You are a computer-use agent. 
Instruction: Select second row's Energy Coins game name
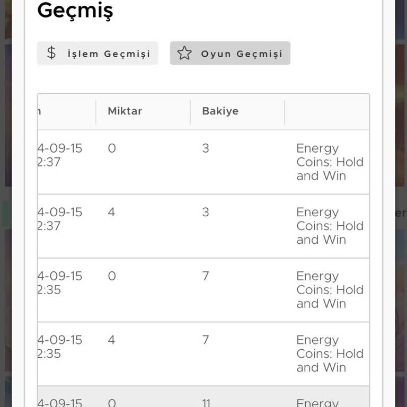(x=330, y=226)
